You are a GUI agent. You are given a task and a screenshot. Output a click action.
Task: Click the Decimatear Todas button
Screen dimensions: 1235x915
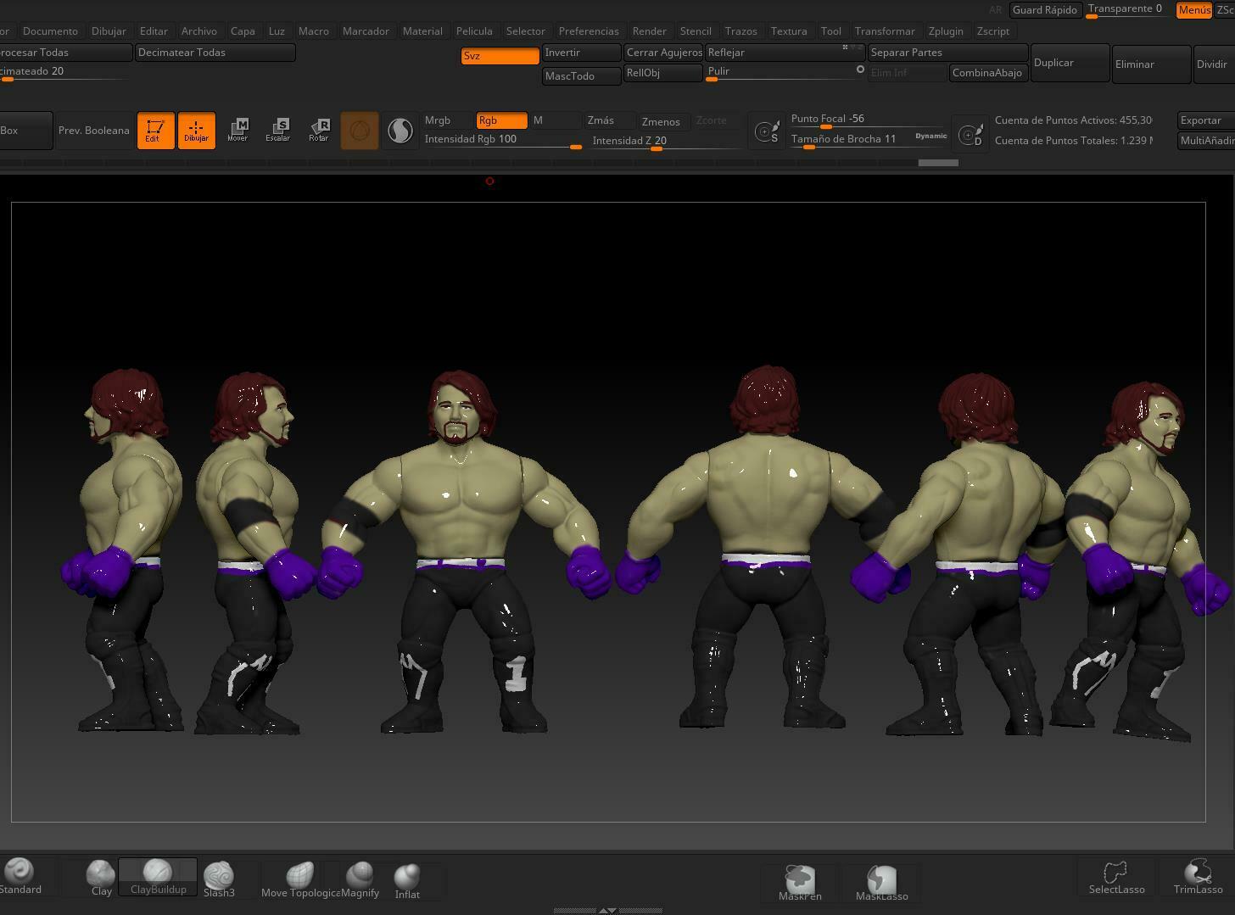pos(215,53)
